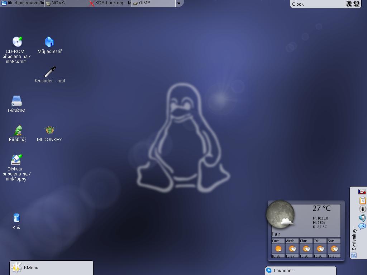This screenshot has height=275, width=367.
Task: Click the small icon at the Systemtray panel bottom
Action: [x=354, y=255]
